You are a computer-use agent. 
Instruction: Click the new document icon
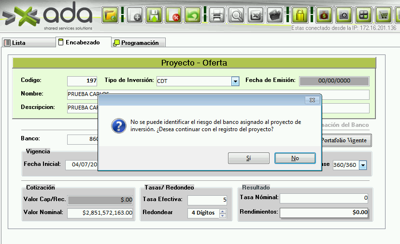pyautogui.click(x=136, y=15)
